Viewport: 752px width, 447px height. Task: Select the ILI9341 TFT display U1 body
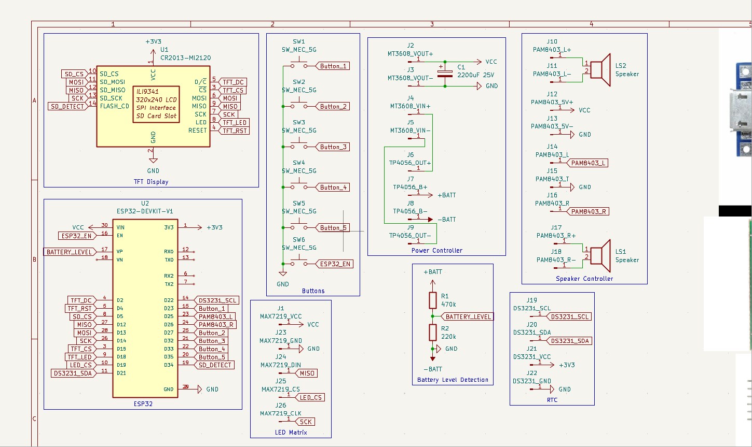[153, 106]
